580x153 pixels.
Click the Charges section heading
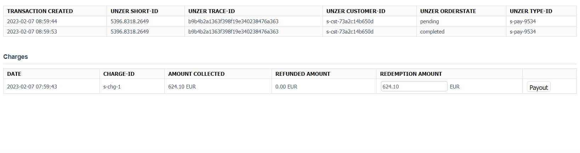16,57
